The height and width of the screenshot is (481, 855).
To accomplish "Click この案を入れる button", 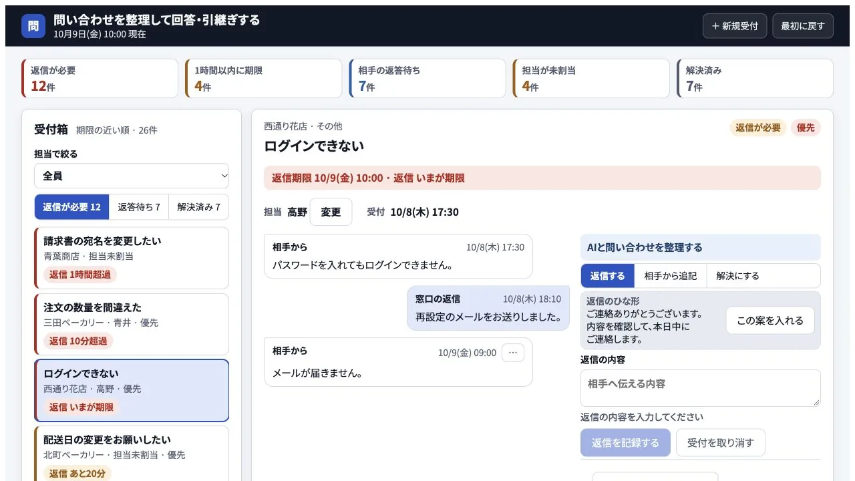I will (x=770, y=321).
